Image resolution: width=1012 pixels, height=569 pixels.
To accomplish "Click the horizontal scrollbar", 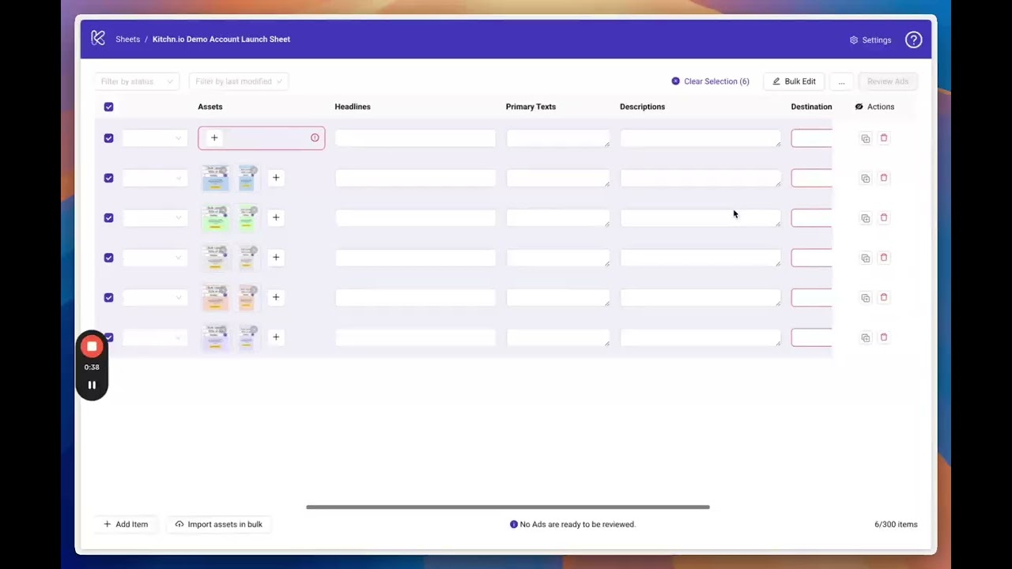I will (x=508, y=507).
